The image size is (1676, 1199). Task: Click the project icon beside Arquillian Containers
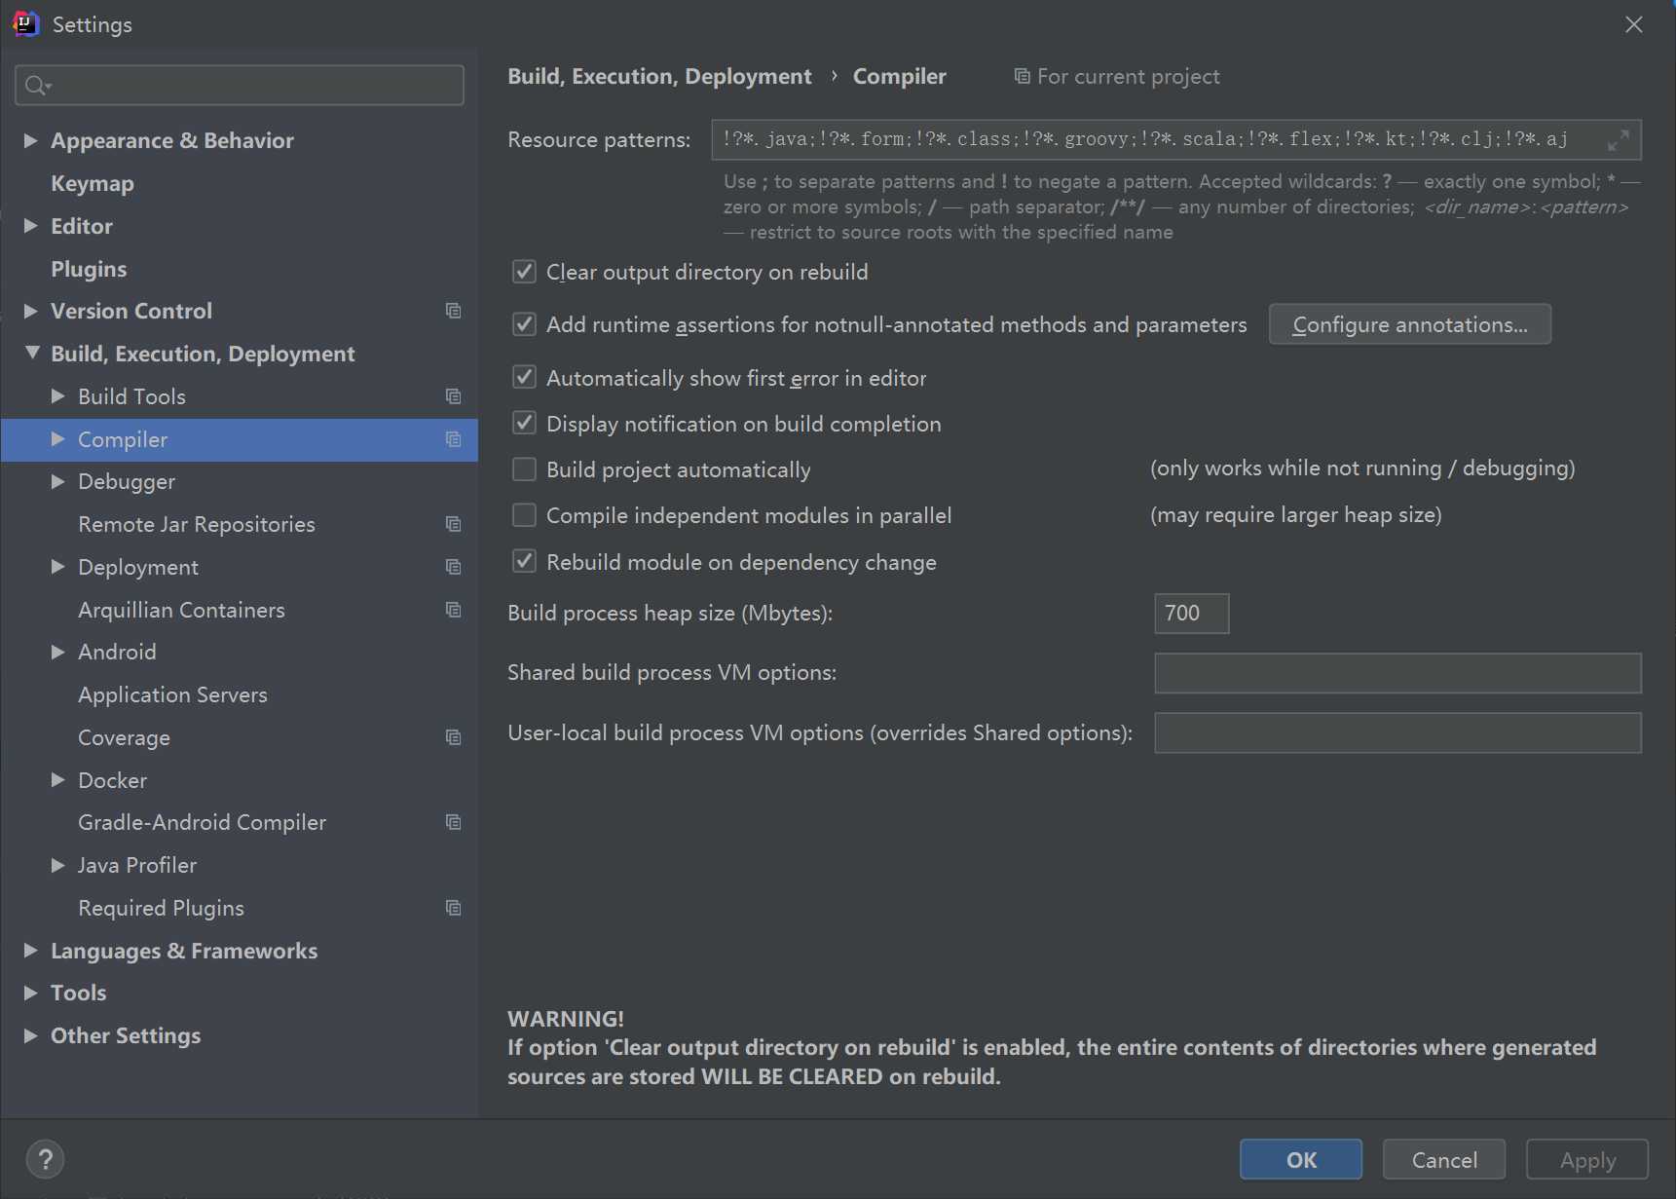point(453,610)
